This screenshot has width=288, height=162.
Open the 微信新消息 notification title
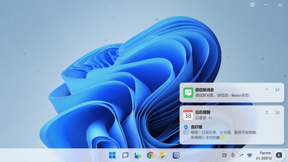point(204,90)
